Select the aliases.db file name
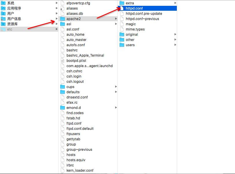Viewport: 235px width, 174px height. 75,14
